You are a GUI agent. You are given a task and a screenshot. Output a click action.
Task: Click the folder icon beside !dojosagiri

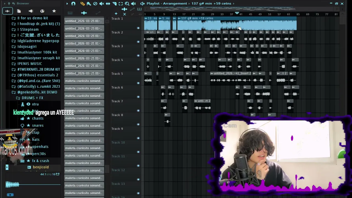coord(13,46)
